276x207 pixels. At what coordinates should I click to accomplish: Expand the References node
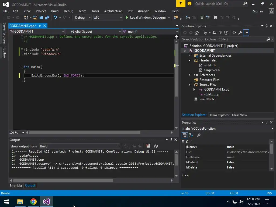pos(189,75)
